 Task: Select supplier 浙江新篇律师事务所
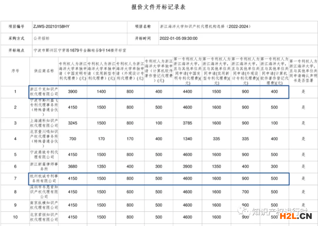44,166
